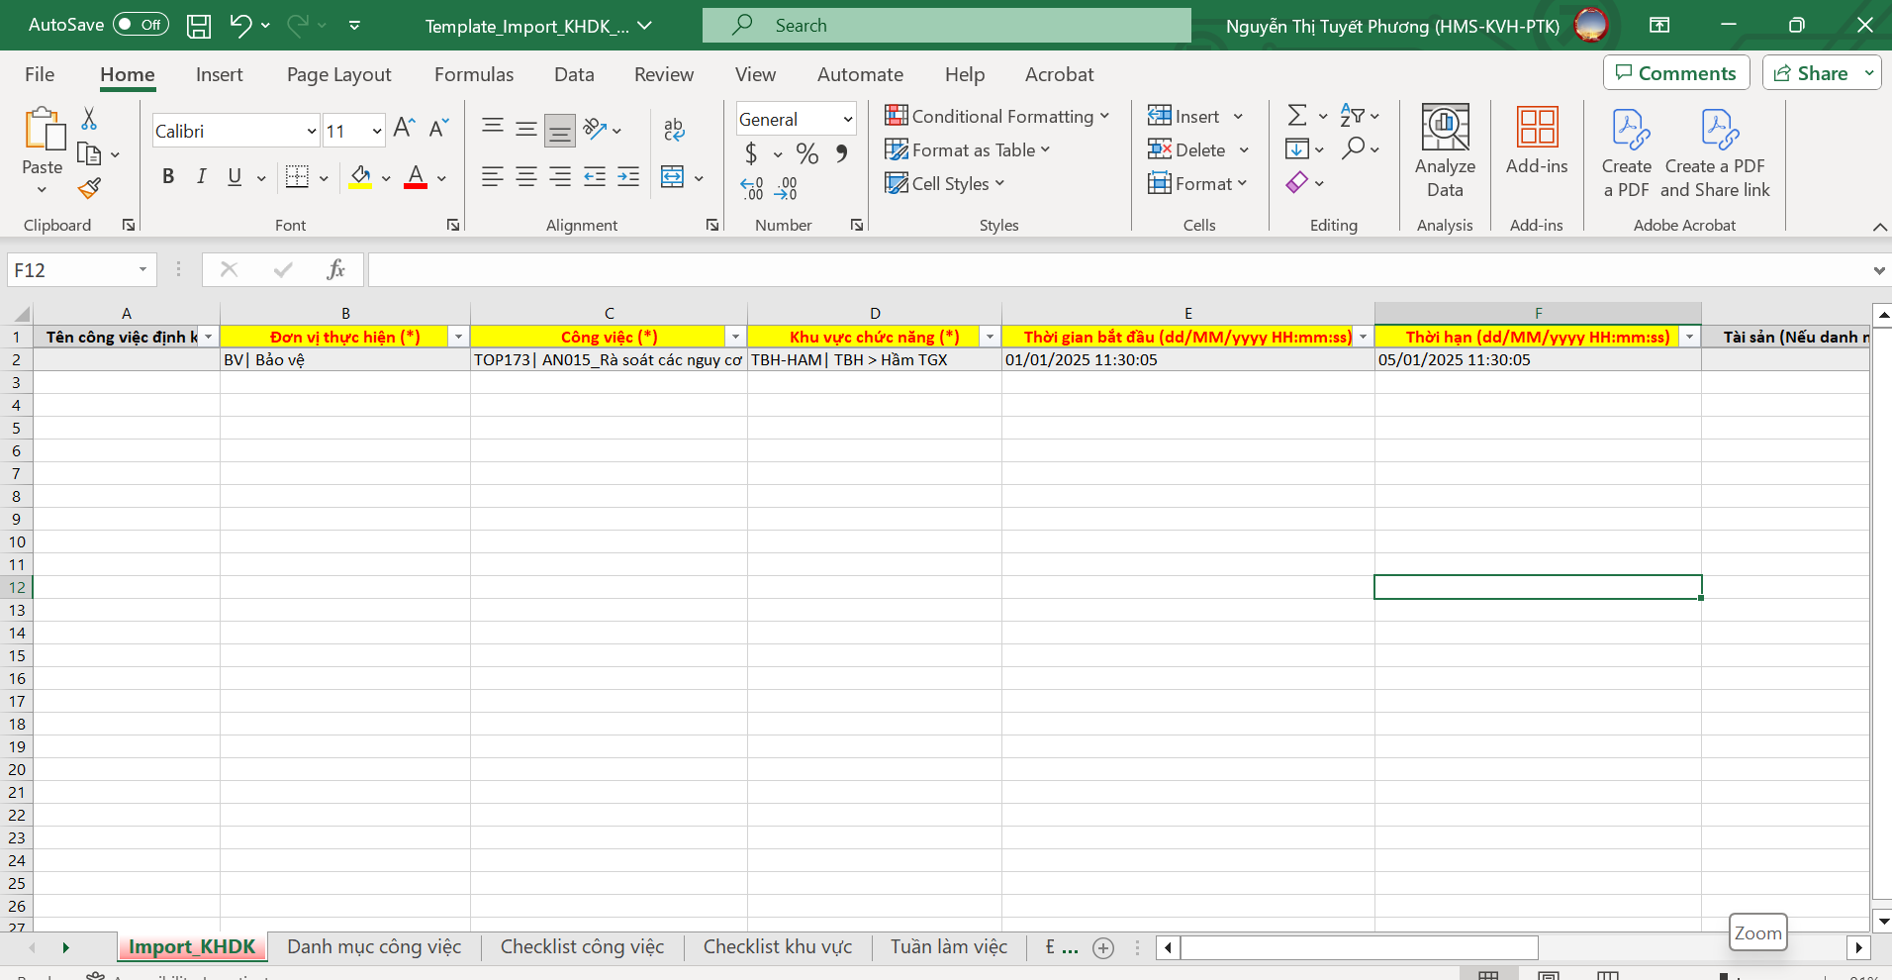Click the Search box in title bar

click(946, 26)
